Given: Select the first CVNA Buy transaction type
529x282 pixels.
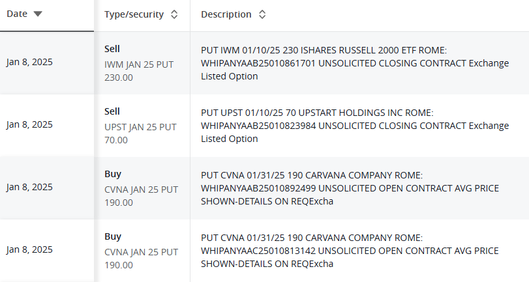Looking at the screenshot, I should coord(113,174).
